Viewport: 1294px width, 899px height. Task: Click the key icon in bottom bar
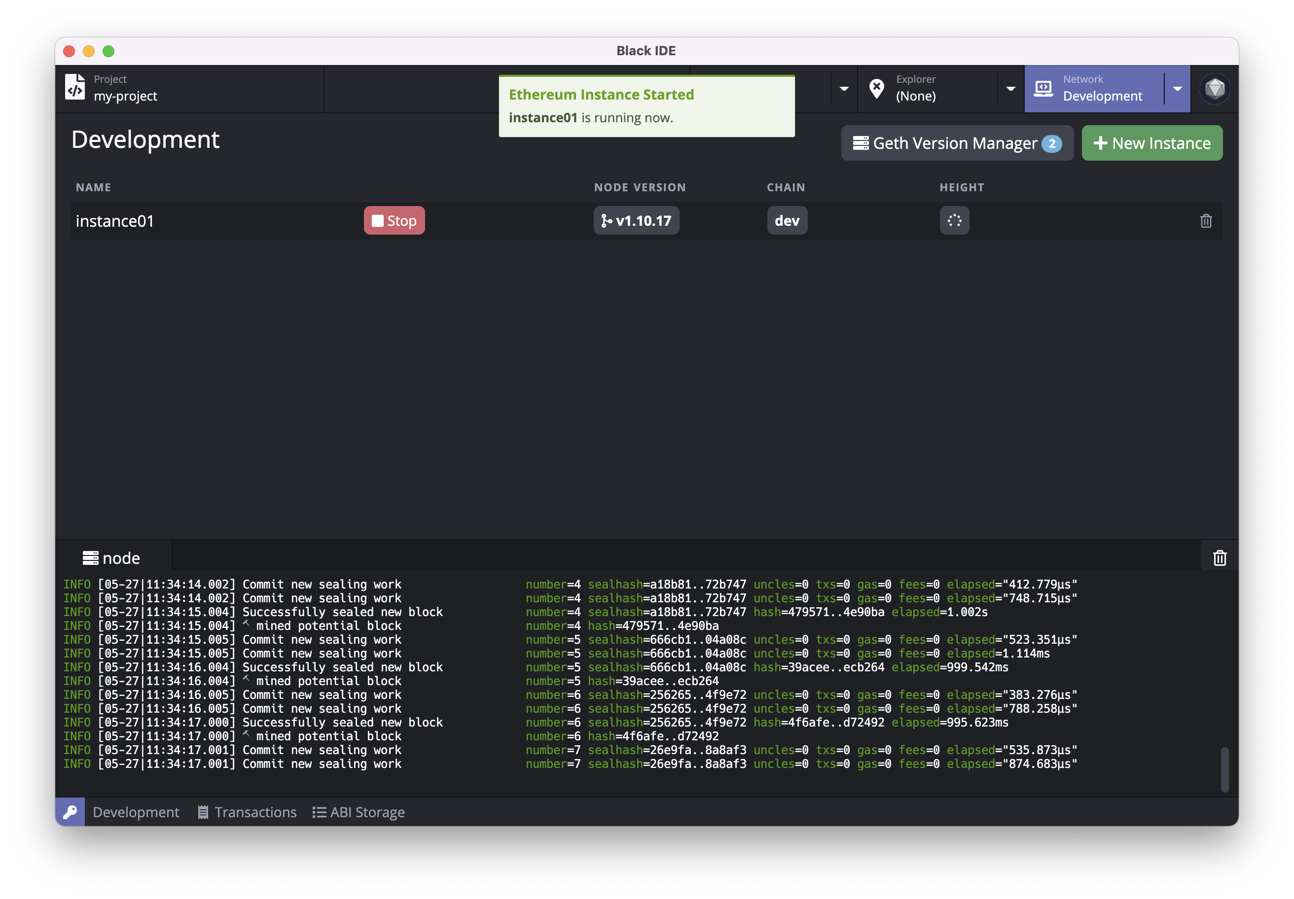pyautogui.click(x=70, y=812)
